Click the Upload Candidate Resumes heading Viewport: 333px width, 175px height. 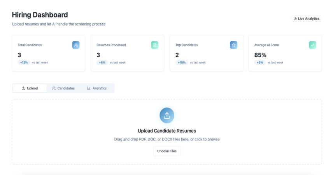coord(167,131)
